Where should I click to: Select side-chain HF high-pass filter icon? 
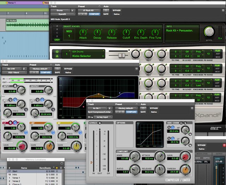[x=173, y=127]
